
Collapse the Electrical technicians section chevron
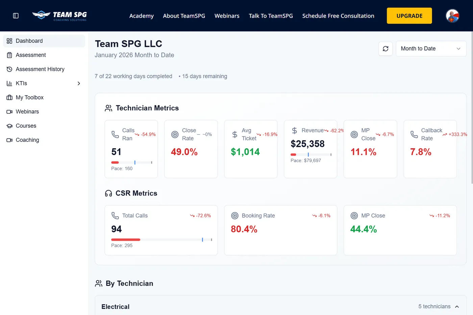click(x=457, y=307)
